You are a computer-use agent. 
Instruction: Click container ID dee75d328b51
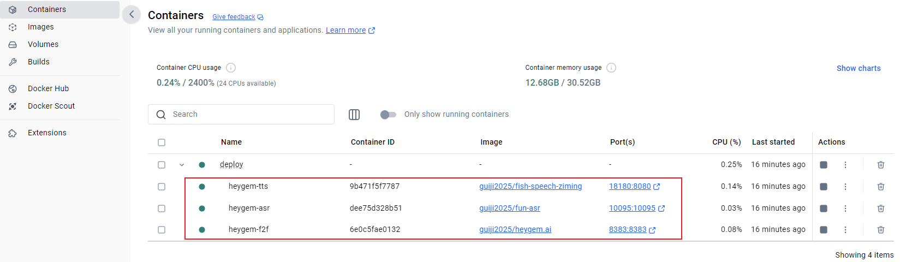point(376,208)
